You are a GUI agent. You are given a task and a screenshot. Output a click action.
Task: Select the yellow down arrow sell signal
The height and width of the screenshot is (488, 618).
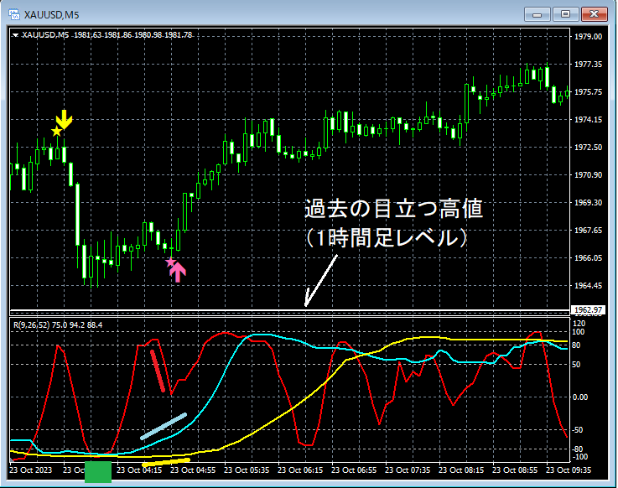(65, 119)
